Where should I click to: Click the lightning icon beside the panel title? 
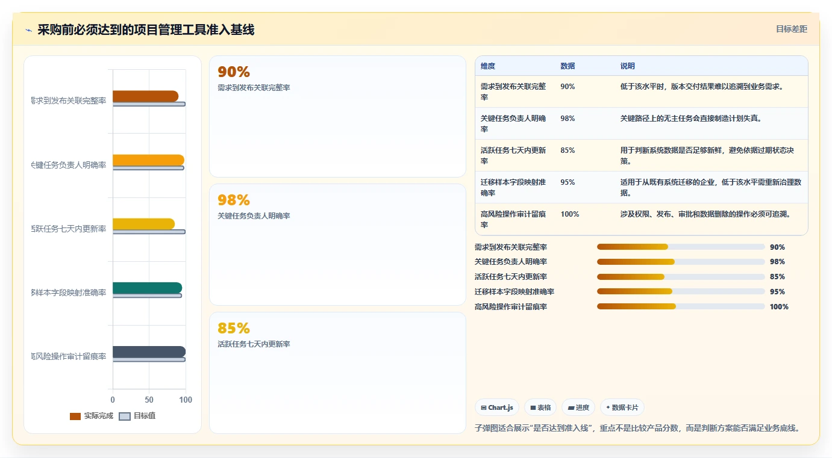tap(28, 30)
